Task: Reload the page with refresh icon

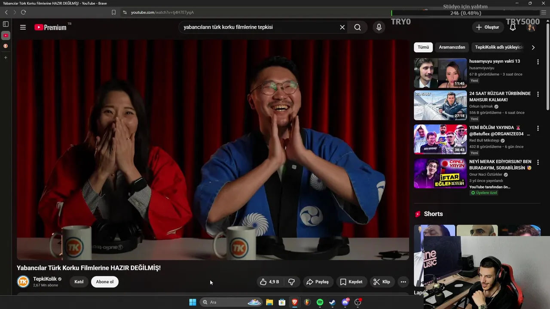Action: point(23,12)
